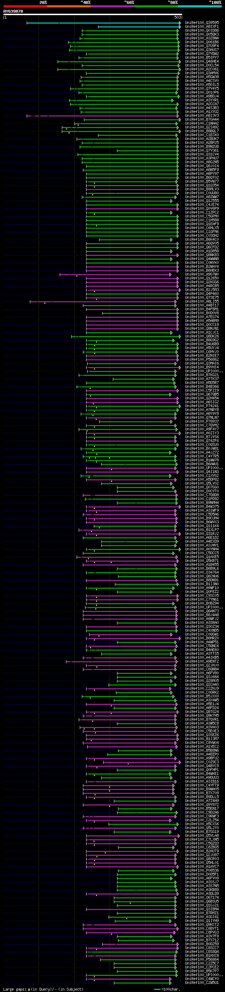Select the label UniRef100_Q1GJ21

point(202,905)
